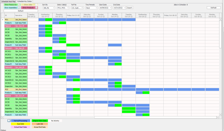Viewport: 224px width, 131px height.
Task: Click the PO2 blue bar on Thursday Oct-27-22
Action: pyautogui.click(x=157, y=90)
